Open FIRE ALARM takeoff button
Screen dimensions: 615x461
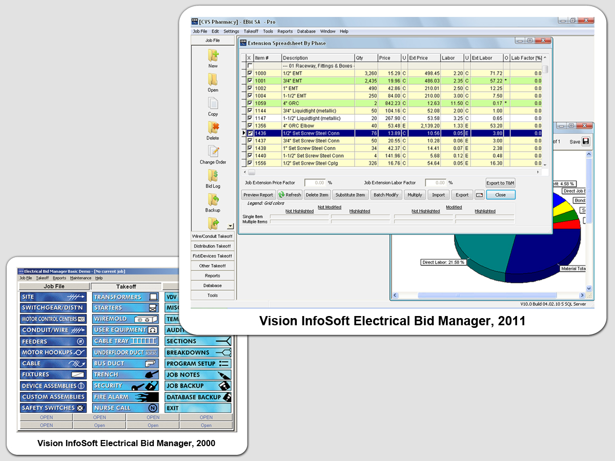click(126, 397)
